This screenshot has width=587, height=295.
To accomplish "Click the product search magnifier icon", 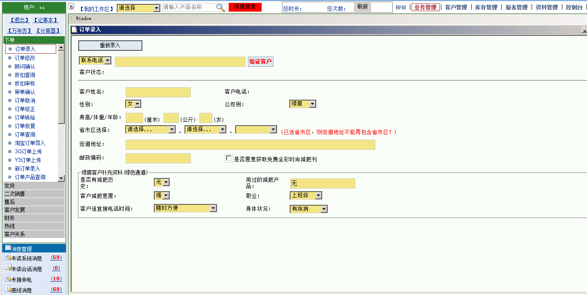I will coord(220,7).
